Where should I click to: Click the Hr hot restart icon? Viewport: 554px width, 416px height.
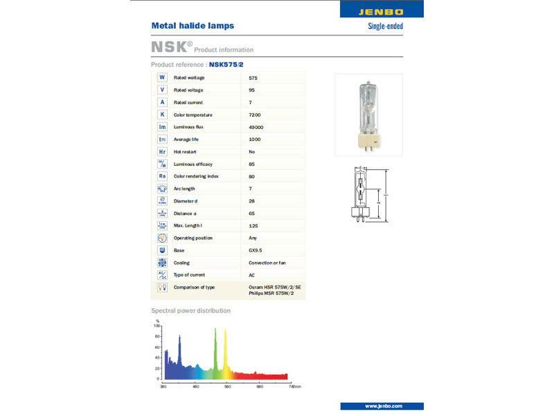[x=162, y=152]
